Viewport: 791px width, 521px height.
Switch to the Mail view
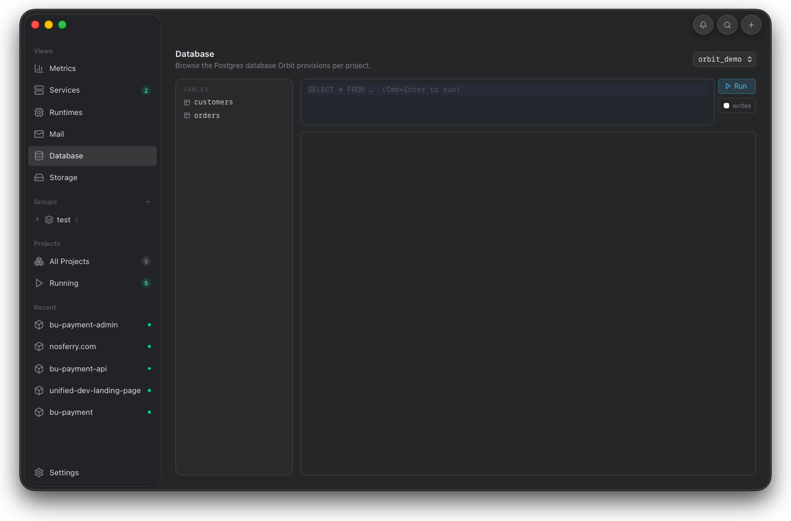[x=92, y=134]
